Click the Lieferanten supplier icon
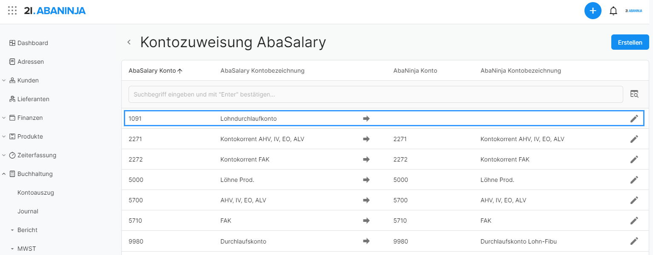This screenshot has width=653, height=255. (12, 99)
